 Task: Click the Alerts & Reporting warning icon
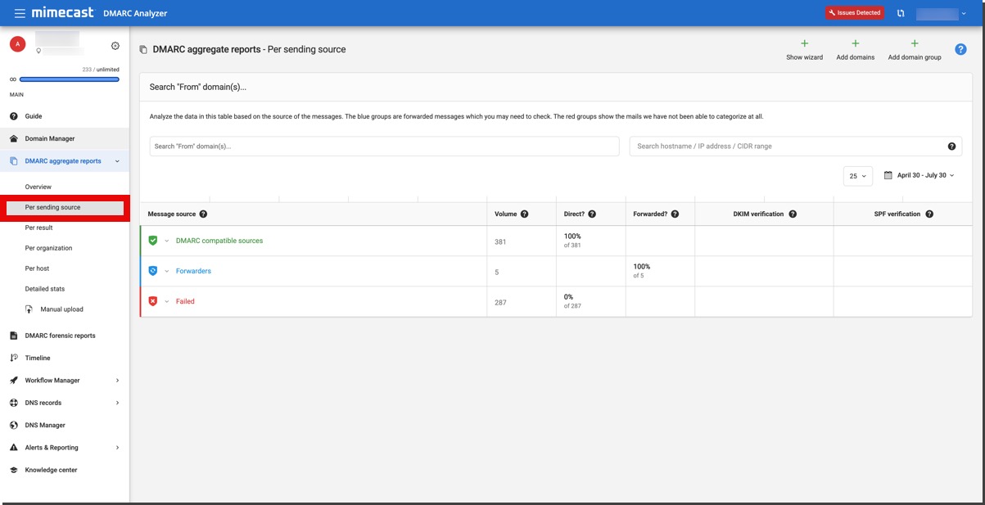point(14,448)
